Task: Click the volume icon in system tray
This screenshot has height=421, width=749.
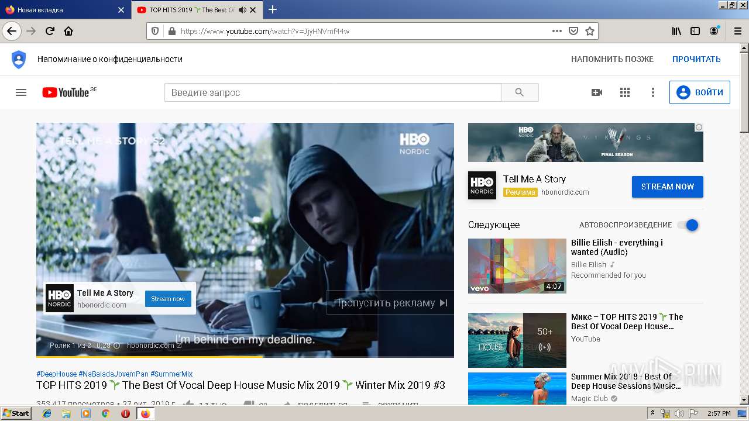Action: pyautogui.click(x=679, y=413)
